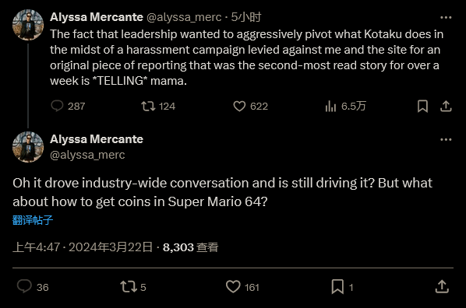Bookmark the first tweet about Kotaku leadership
Image resolution: width=466 pixels, height=308 pixels.
coord(422,106)
